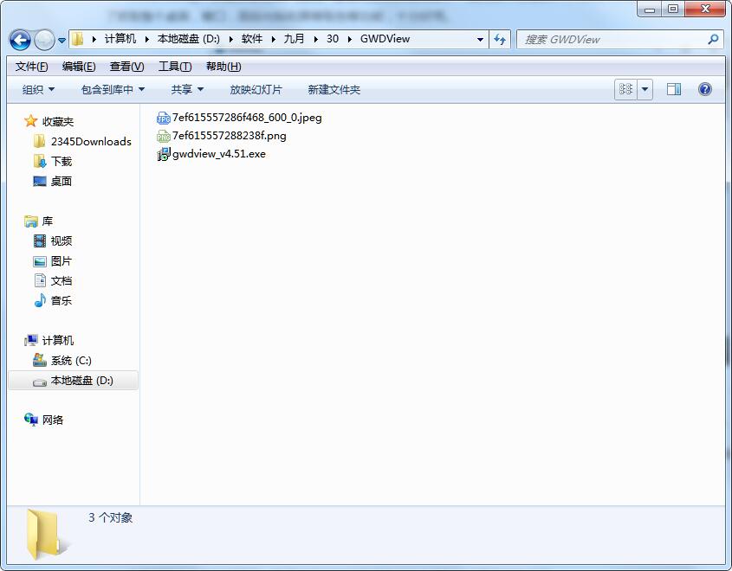Open the 组织 dropdown in toolbar

38,89
